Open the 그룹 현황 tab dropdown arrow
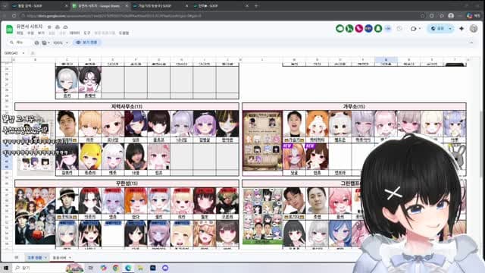The height and width of the screenshot is (273, 485). 45,258
